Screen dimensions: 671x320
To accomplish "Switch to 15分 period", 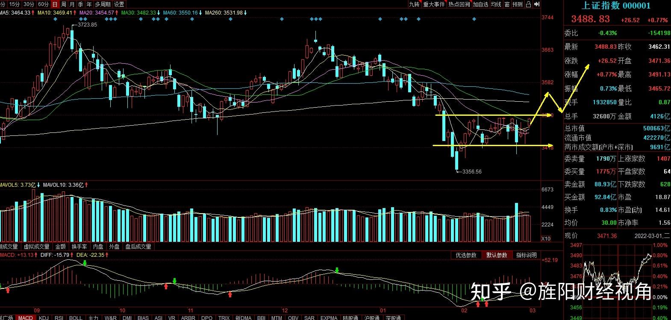I will [14, 4].
